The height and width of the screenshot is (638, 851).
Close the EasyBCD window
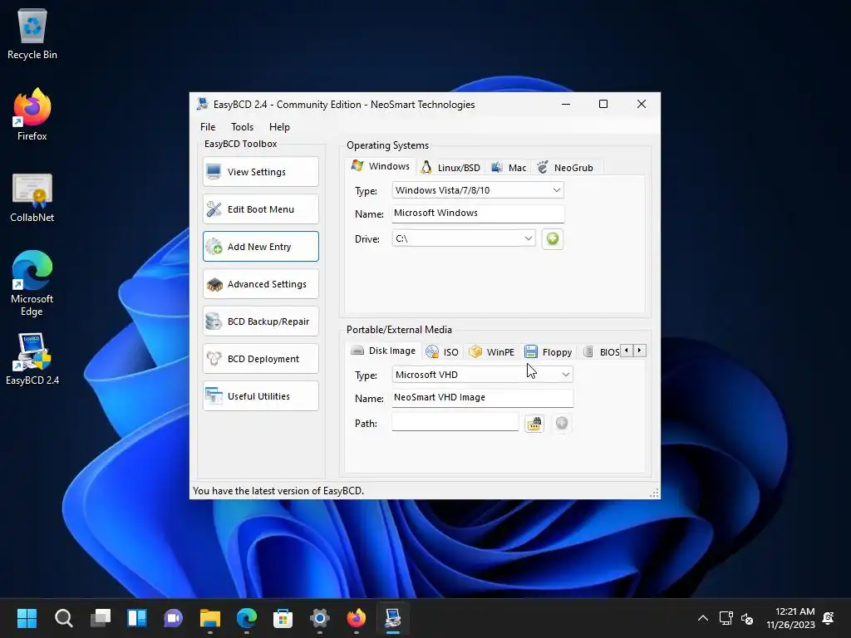[x=641, y=104]
